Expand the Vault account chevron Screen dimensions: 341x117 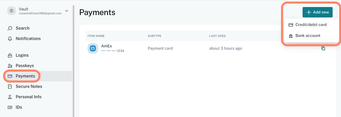(x=67, y=11)
